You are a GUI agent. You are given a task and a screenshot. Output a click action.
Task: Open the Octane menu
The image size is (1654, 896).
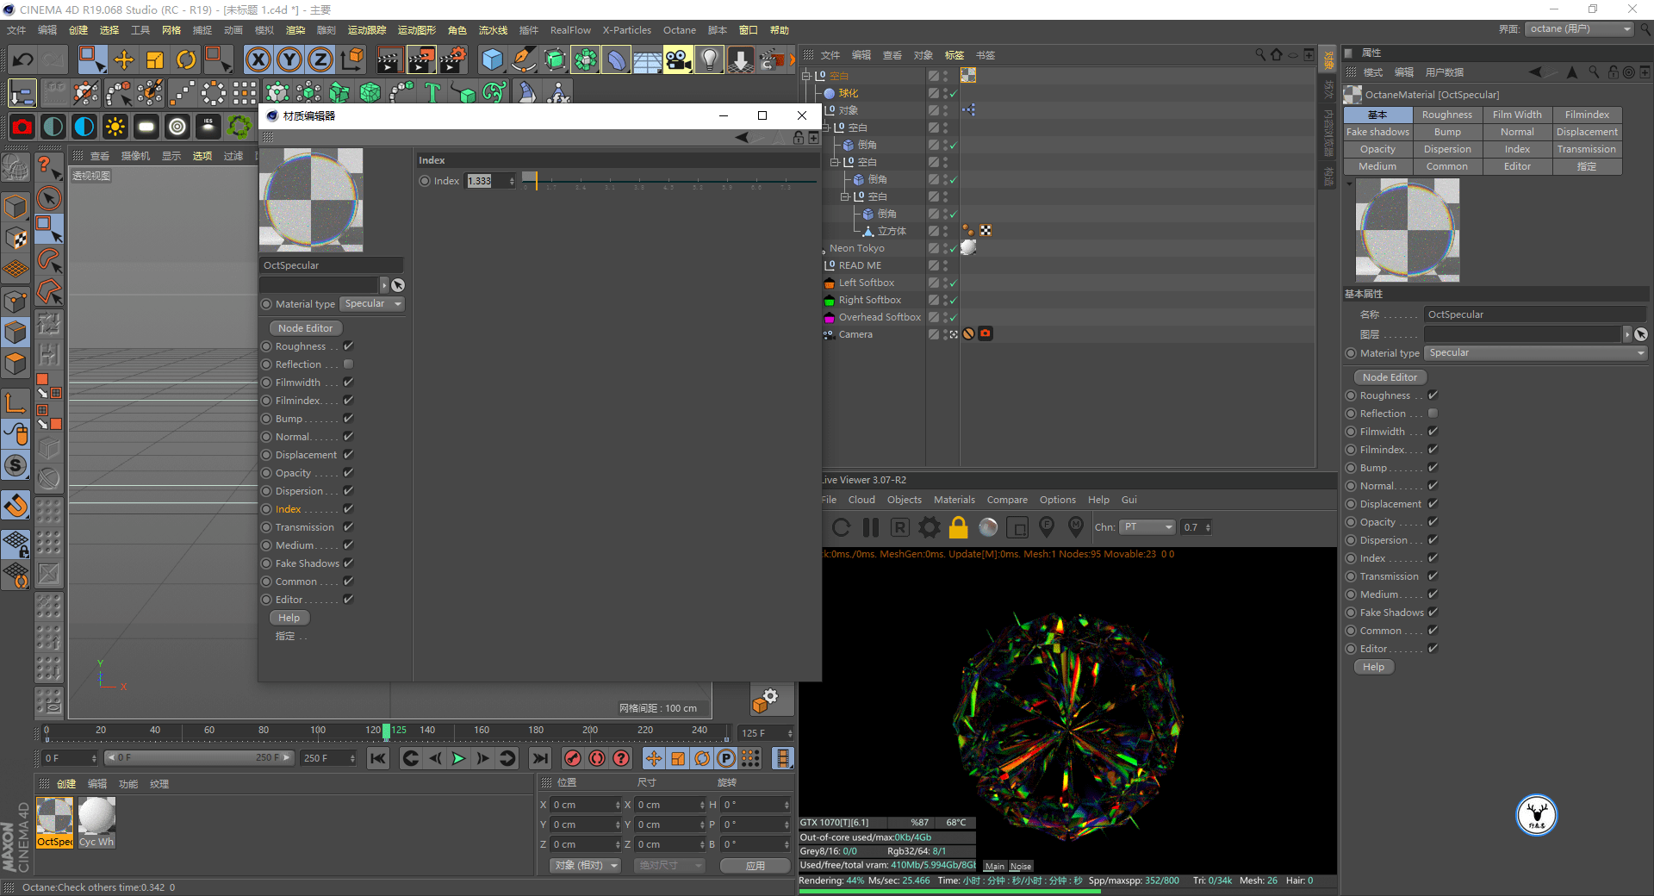point(679,30)
